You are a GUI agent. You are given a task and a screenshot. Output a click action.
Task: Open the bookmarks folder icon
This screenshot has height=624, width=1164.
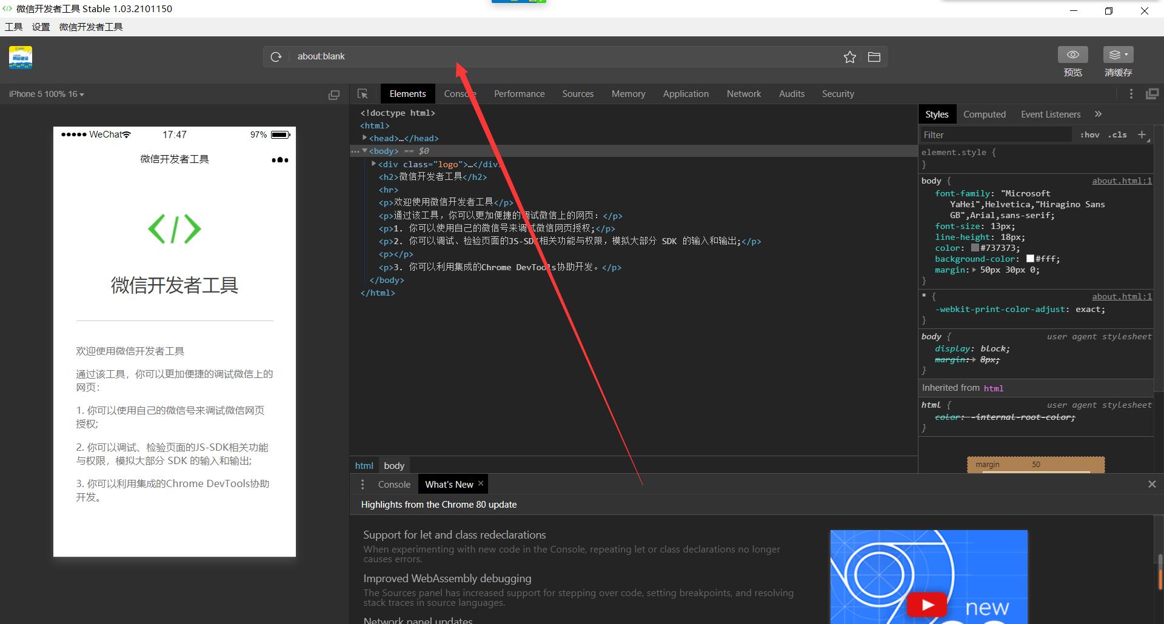coord(874,57)
